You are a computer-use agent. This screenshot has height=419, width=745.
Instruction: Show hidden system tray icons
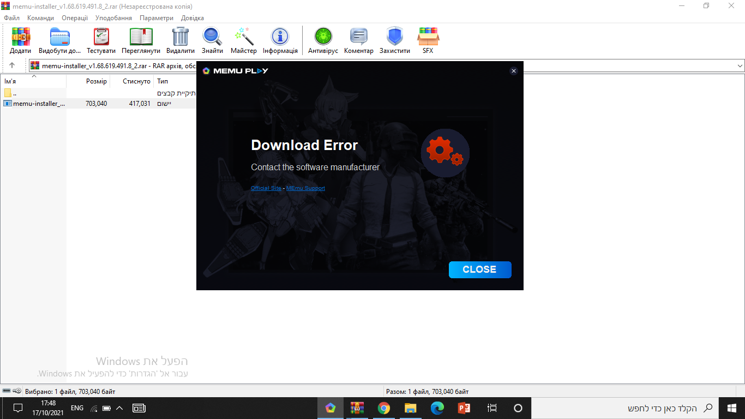point(120,408)
